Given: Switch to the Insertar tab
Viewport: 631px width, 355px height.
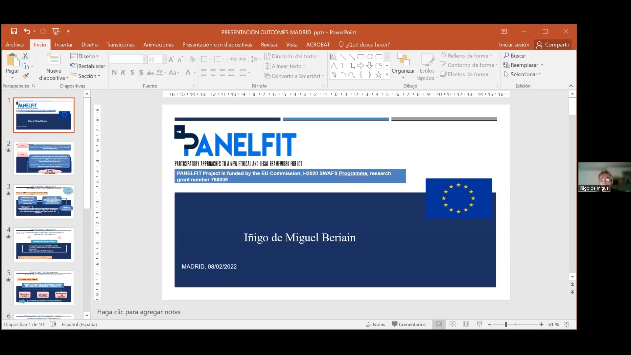Looking at the screenshot, I should click(64, 45).
